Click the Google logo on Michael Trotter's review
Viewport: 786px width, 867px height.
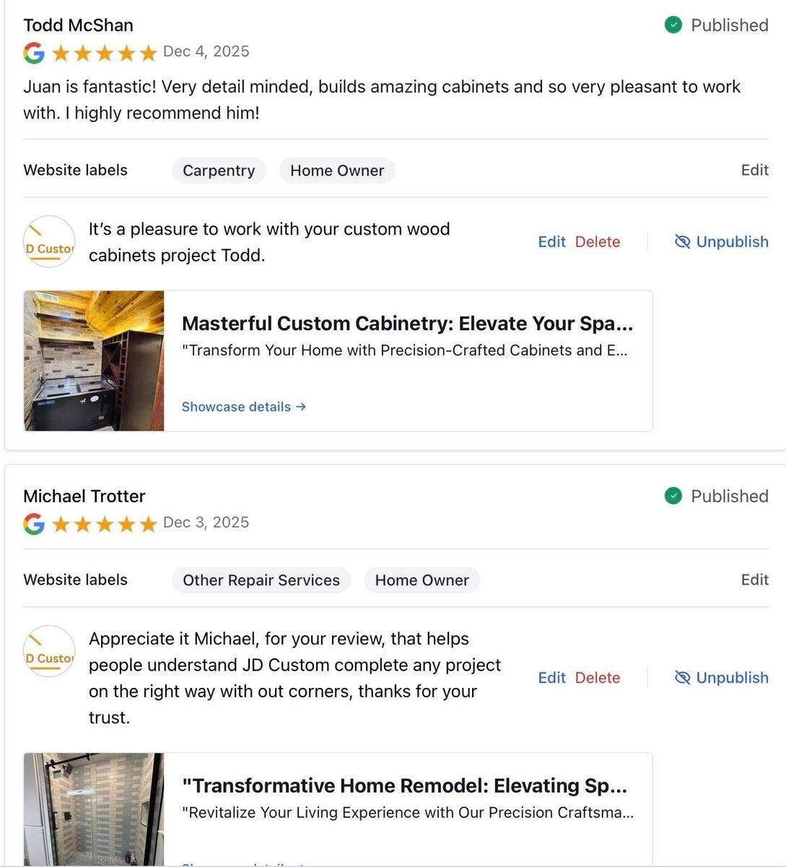coord(34,524)
